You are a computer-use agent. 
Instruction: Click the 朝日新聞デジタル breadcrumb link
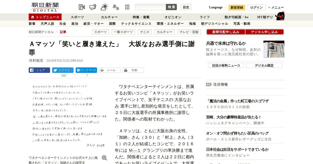coord(41,32)
